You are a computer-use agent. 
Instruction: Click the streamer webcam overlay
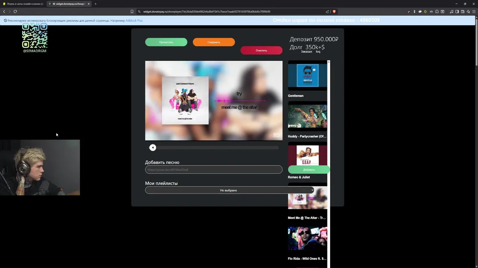coord(40,167)
